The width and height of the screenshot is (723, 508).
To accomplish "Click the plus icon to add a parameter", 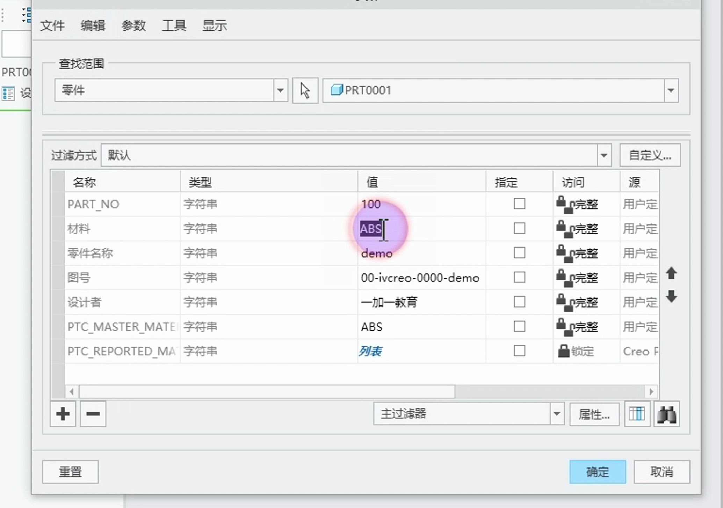I will 62,414.
